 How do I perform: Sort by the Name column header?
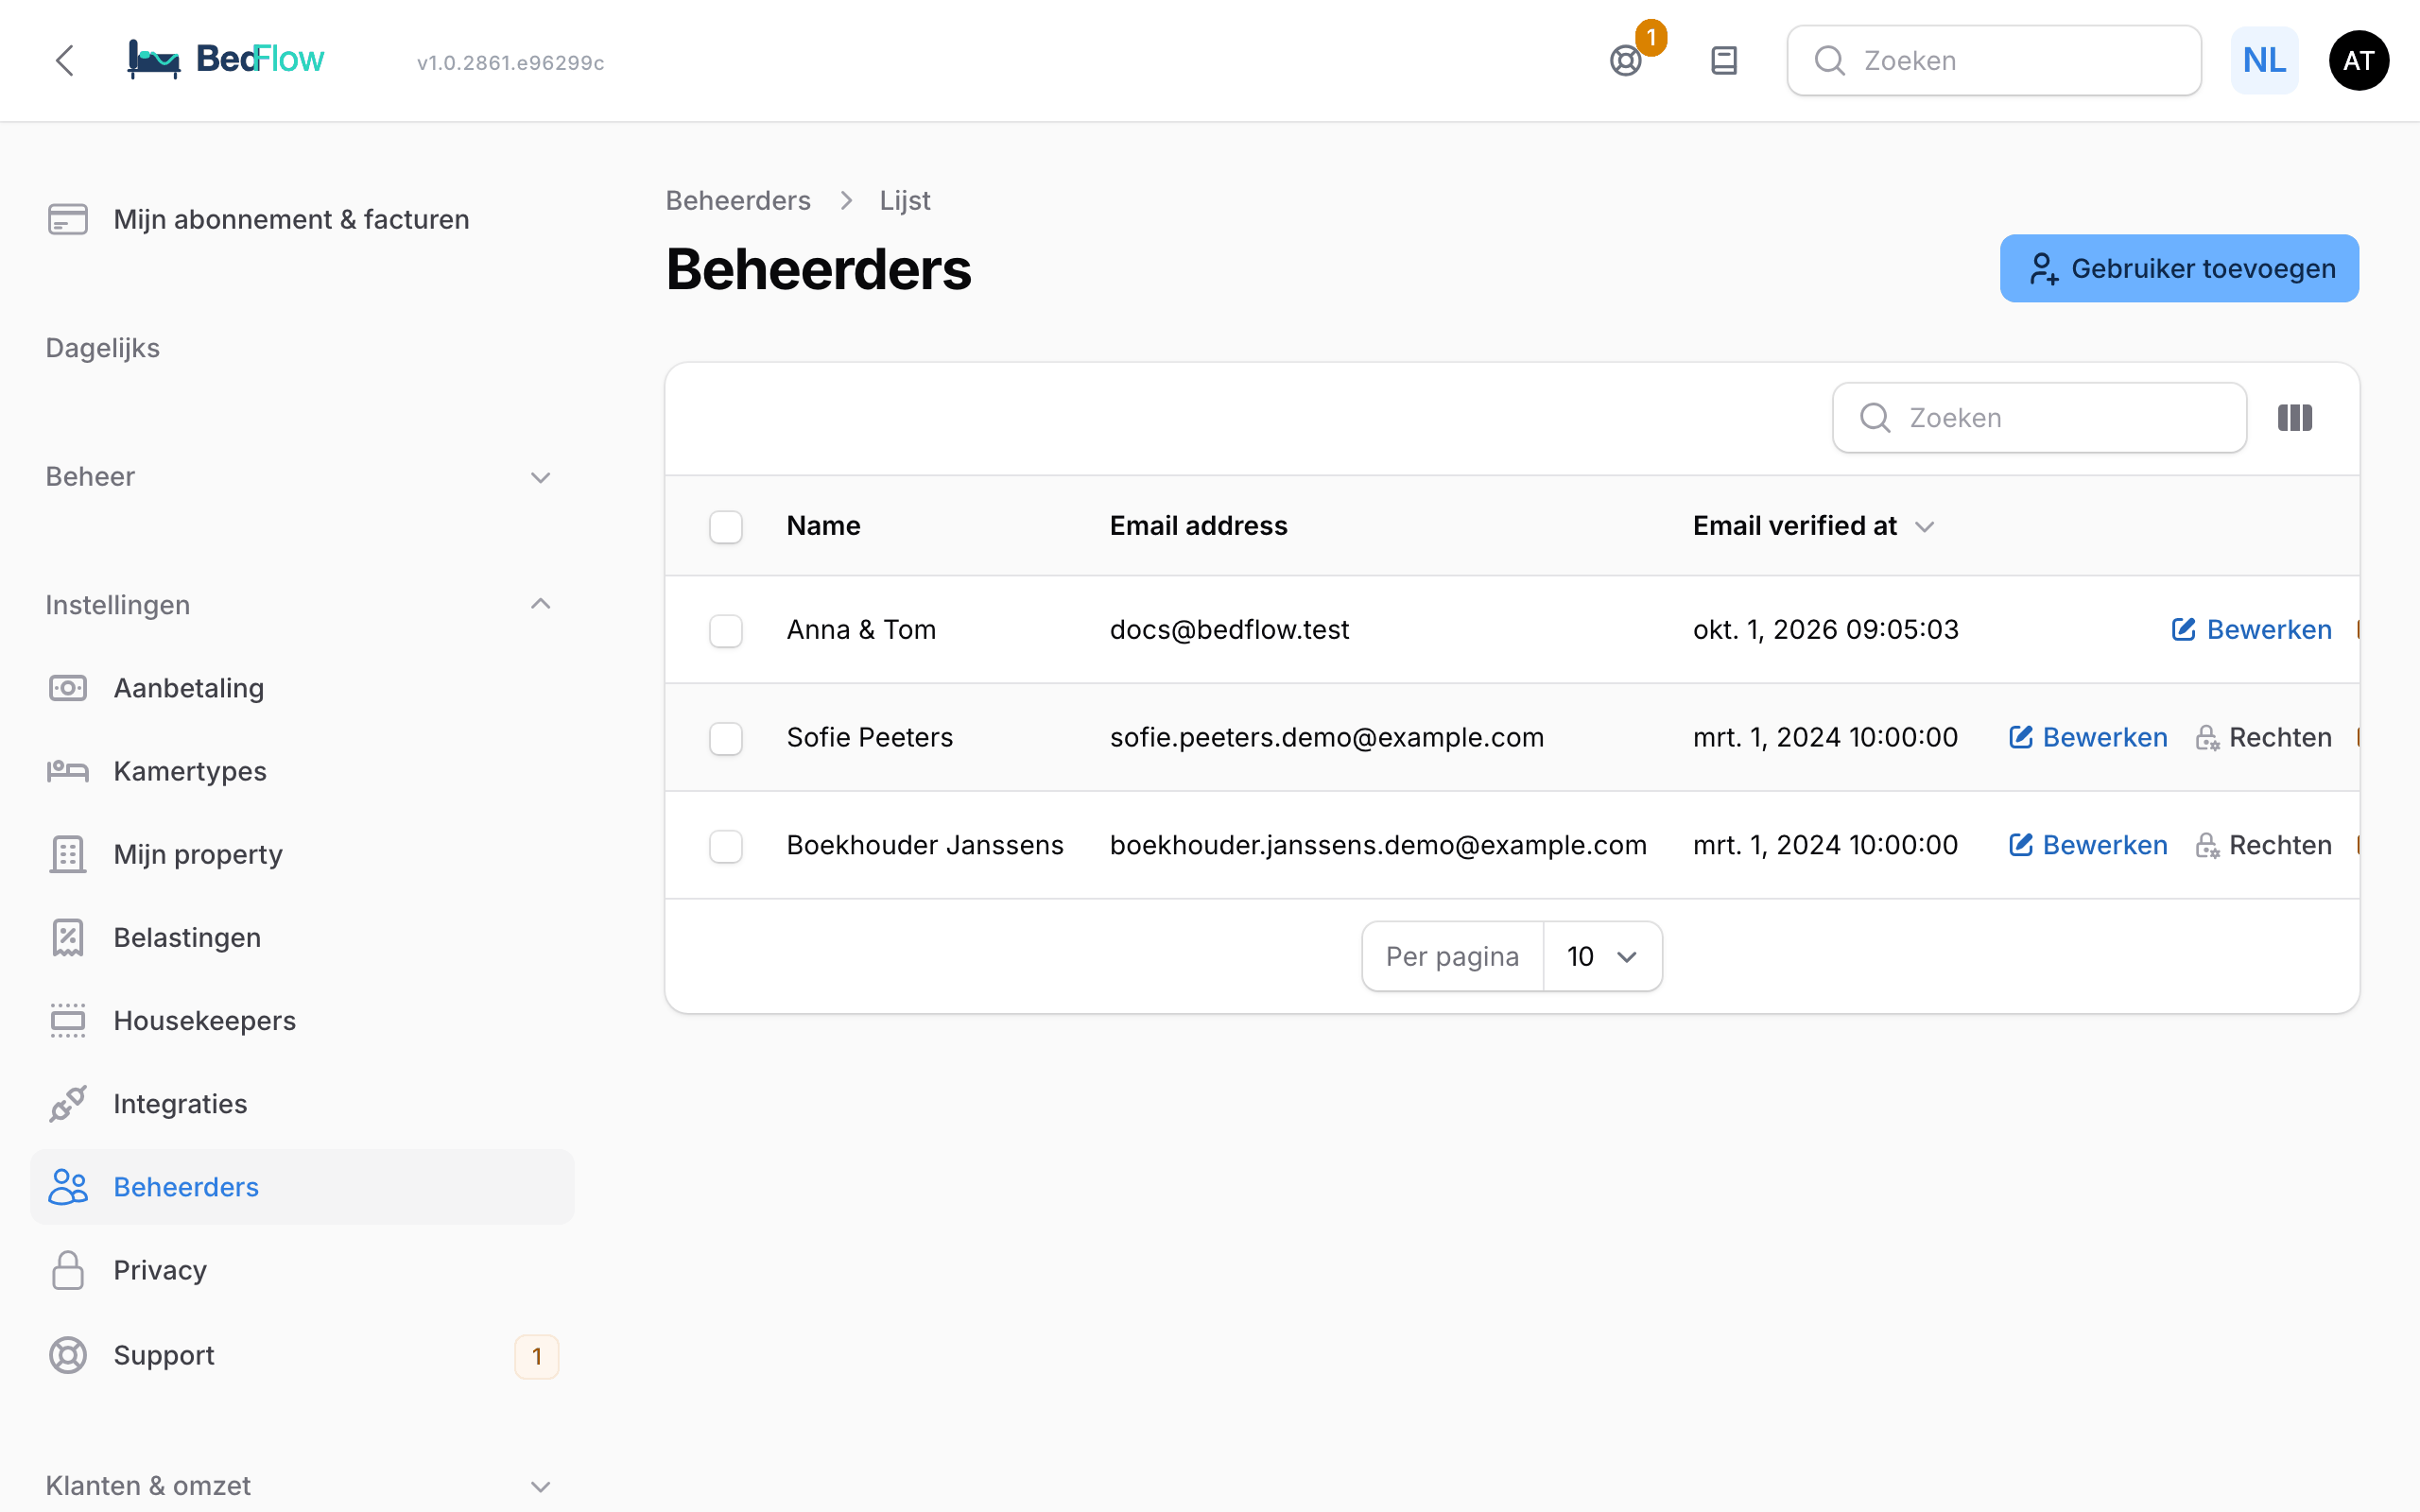pos(823,526)
